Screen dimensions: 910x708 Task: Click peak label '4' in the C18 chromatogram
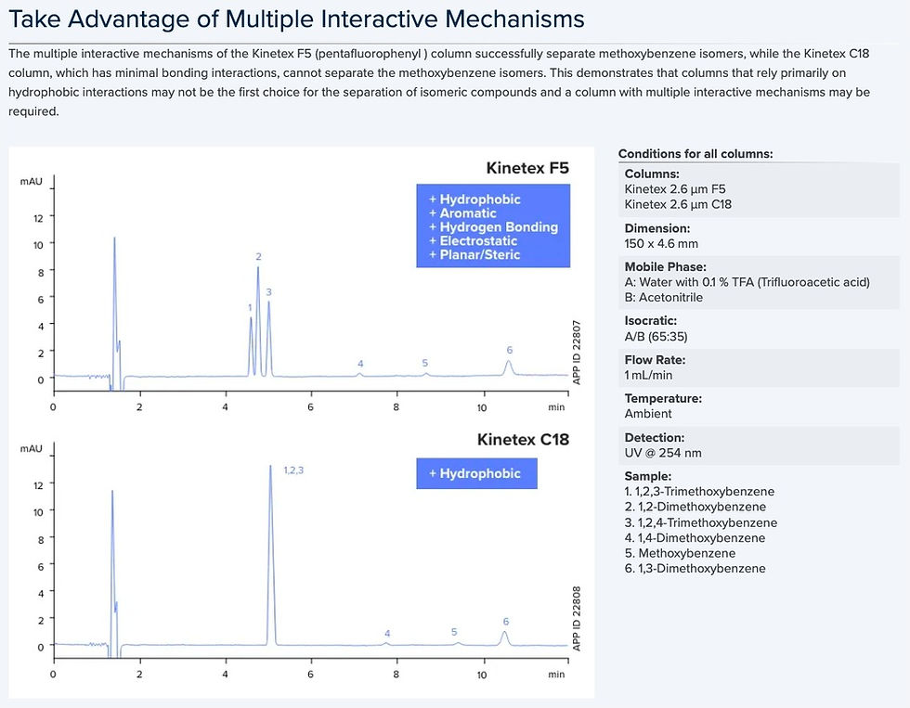(x=387, y=633)
